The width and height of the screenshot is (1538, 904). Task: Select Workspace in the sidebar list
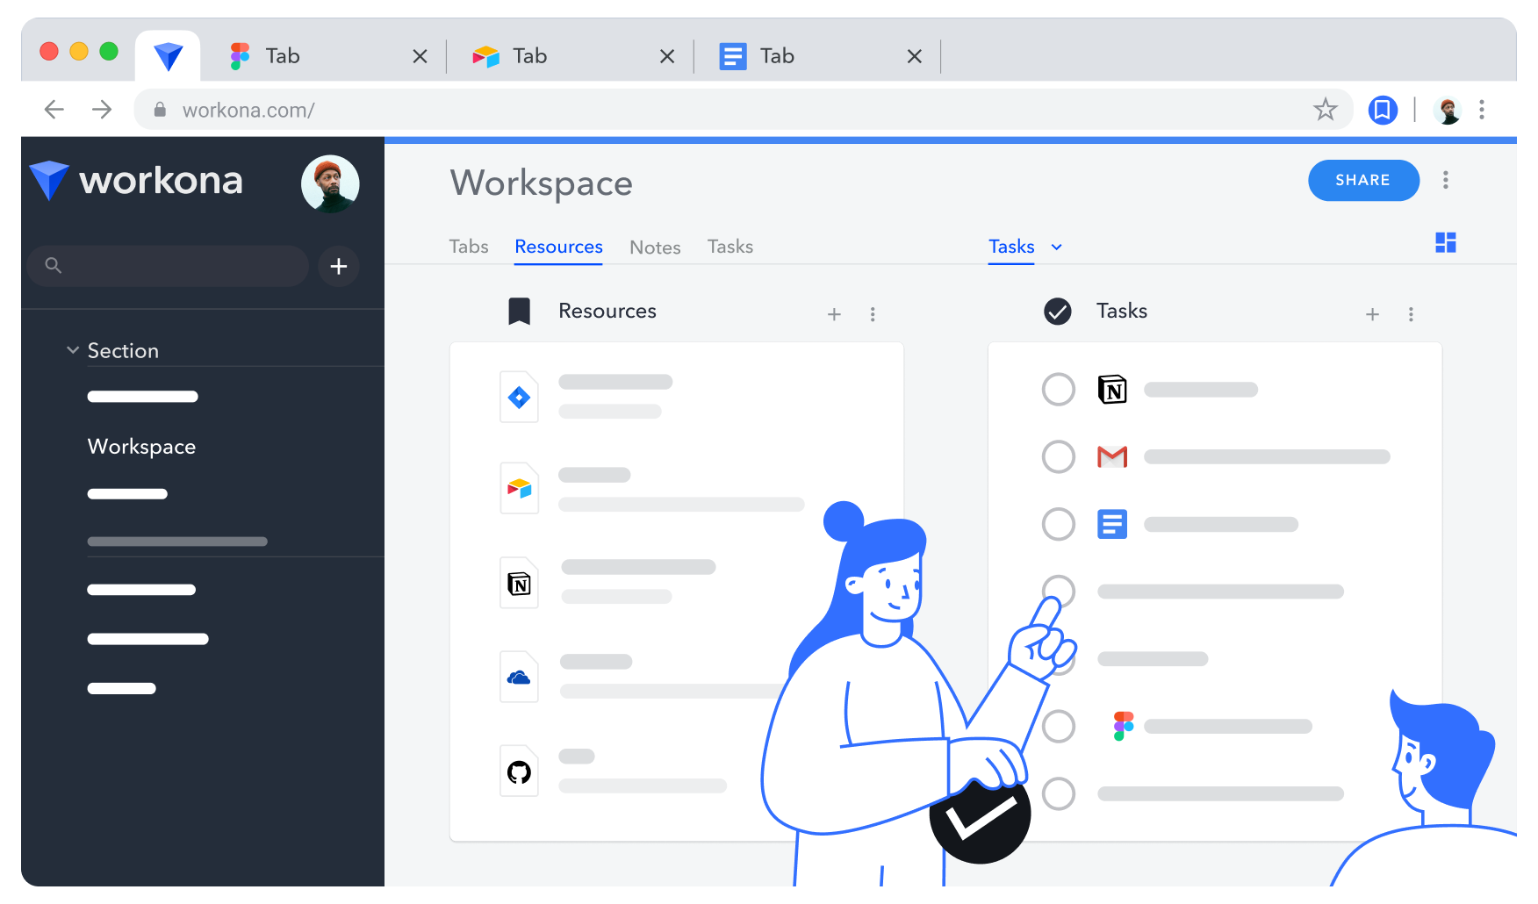tap(141, 447)
